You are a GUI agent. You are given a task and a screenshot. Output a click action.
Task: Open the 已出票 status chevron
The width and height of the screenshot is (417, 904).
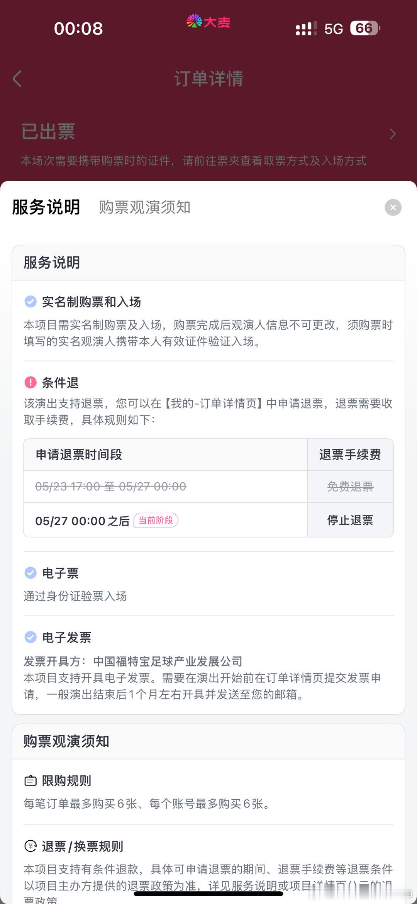click(x=393, y=134)
